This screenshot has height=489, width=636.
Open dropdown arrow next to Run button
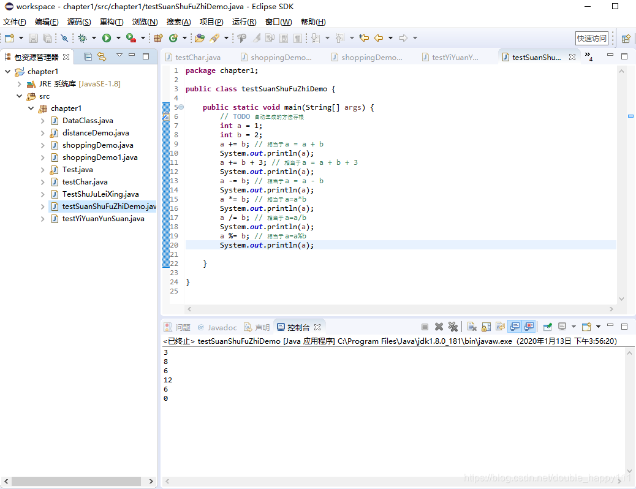coord(118,38)
